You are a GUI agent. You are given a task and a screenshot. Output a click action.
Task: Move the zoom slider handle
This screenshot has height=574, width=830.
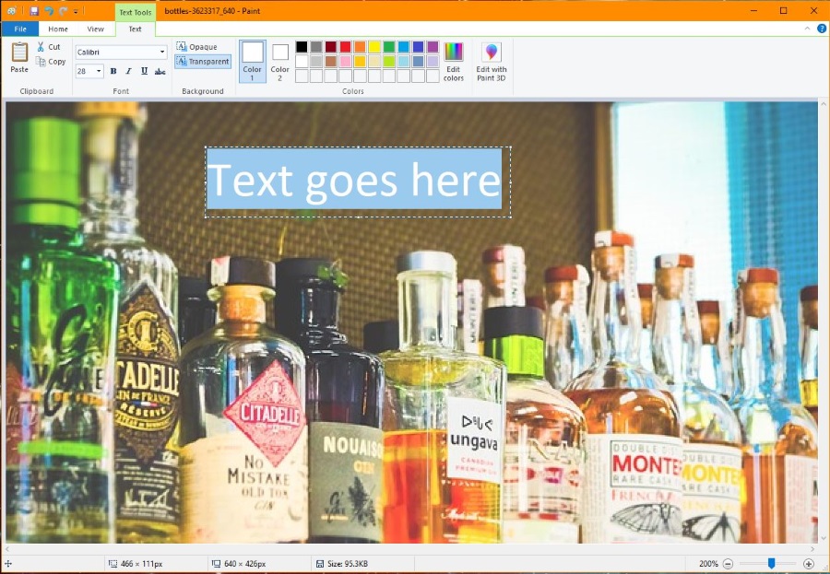[x=771, y=564]
